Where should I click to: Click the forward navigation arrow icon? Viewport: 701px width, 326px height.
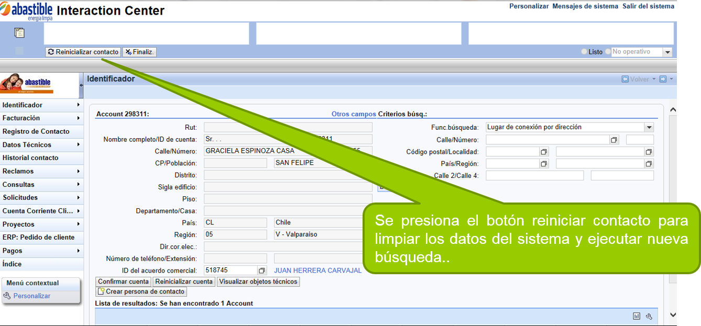click(663, 79)
